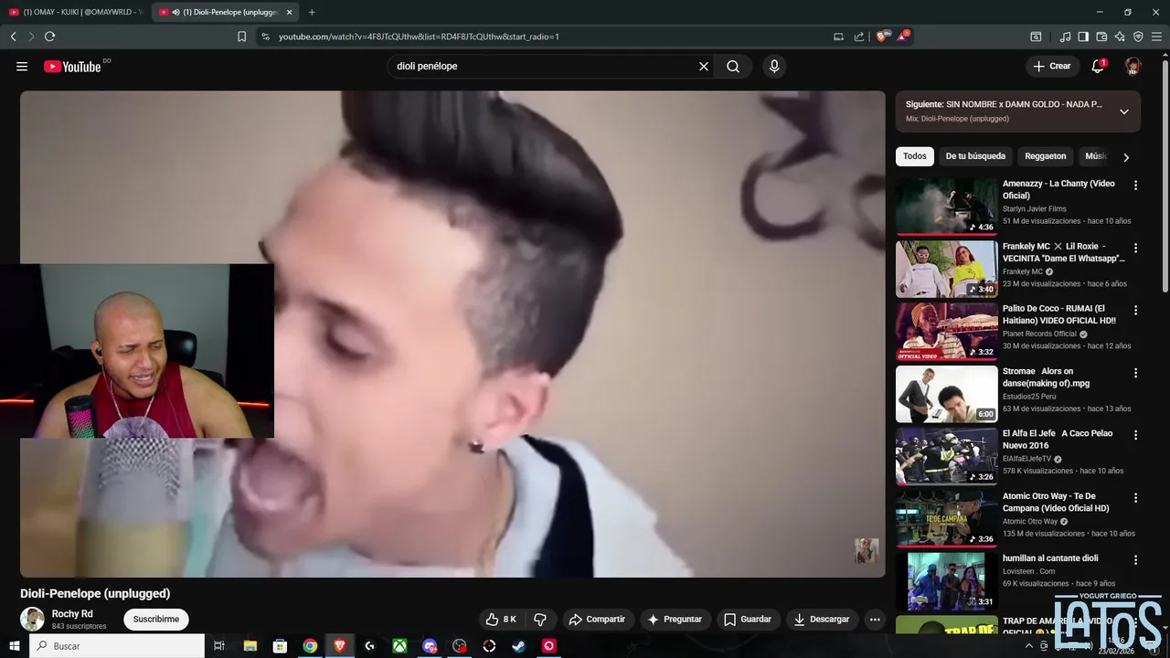Open Leo AI sparkle icon in toolbar
The width and height of the screenshot is (1170, 658).
1120,37
